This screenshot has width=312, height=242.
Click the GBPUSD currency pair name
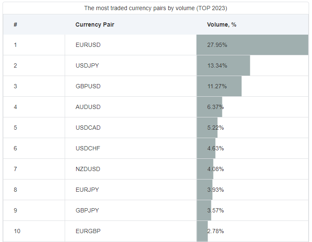pyautogui.click(x=88, y=86)
